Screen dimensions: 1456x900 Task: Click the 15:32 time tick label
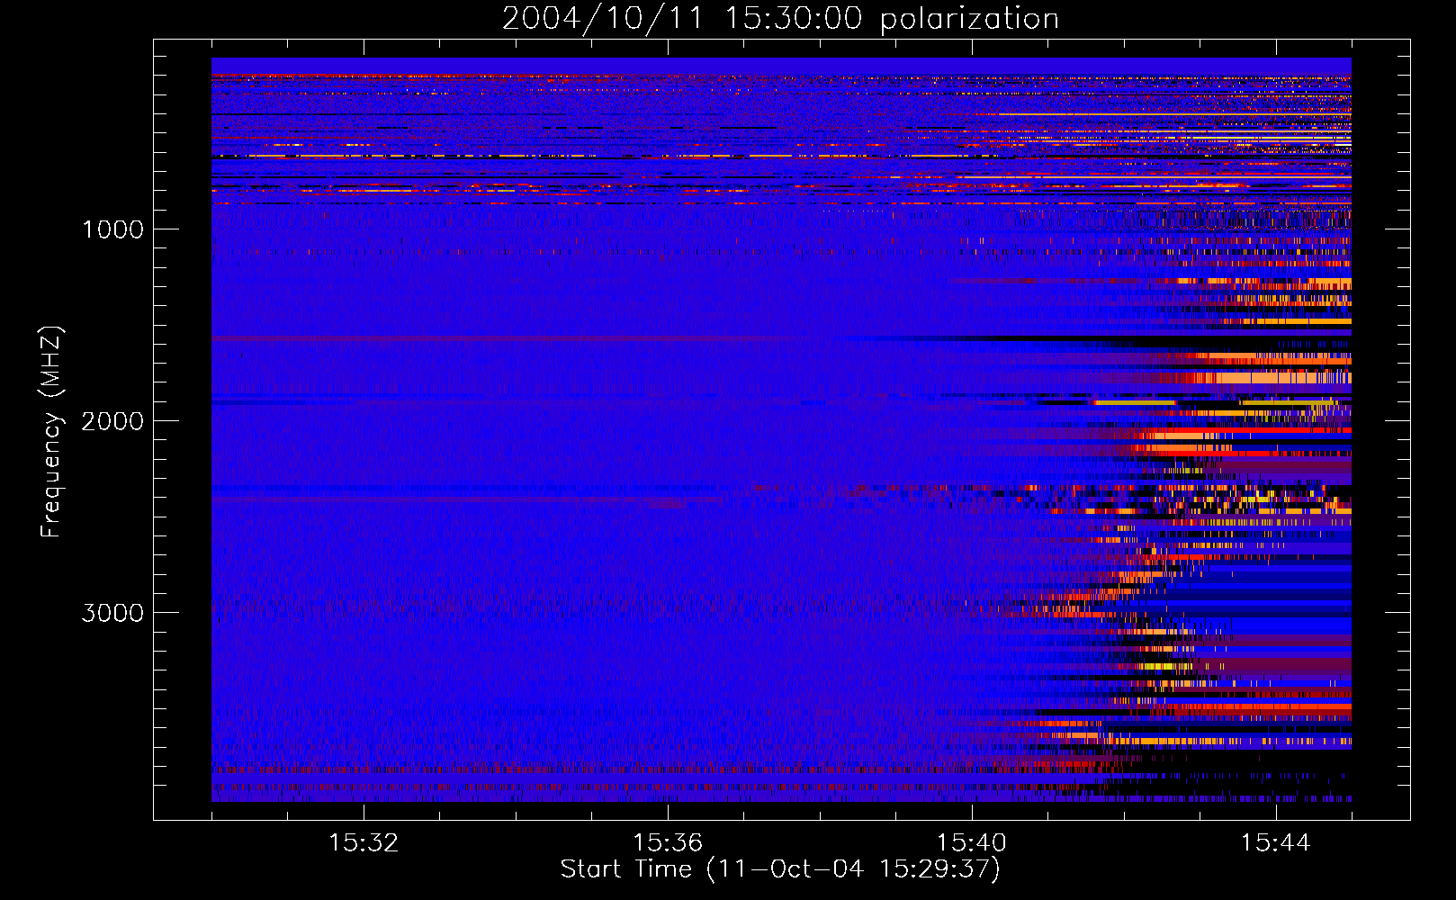[364, 843]
